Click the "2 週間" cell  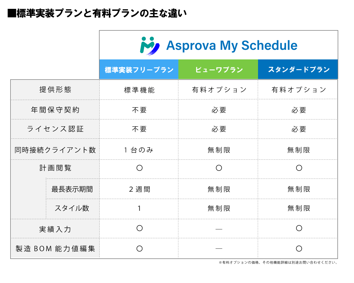coord(140,189)
